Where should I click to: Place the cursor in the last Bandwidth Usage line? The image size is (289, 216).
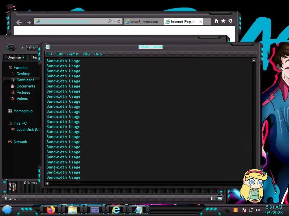coord(63,177)
